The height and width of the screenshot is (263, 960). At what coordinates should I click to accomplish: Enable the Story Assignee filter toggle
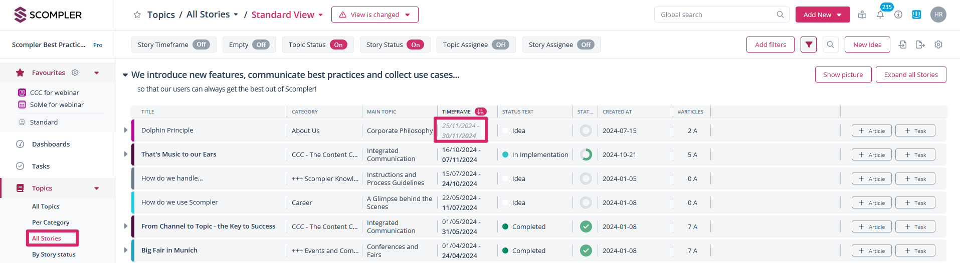tap(586, 44)
